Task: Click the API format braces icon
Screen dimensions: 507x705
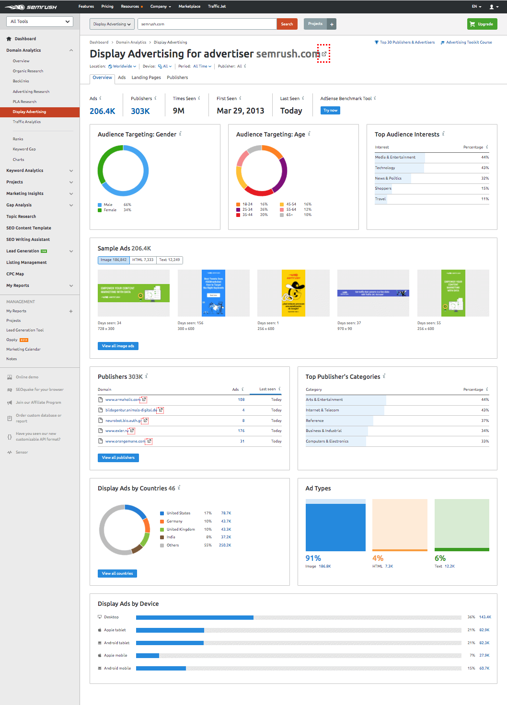Action: pos(10,437)
